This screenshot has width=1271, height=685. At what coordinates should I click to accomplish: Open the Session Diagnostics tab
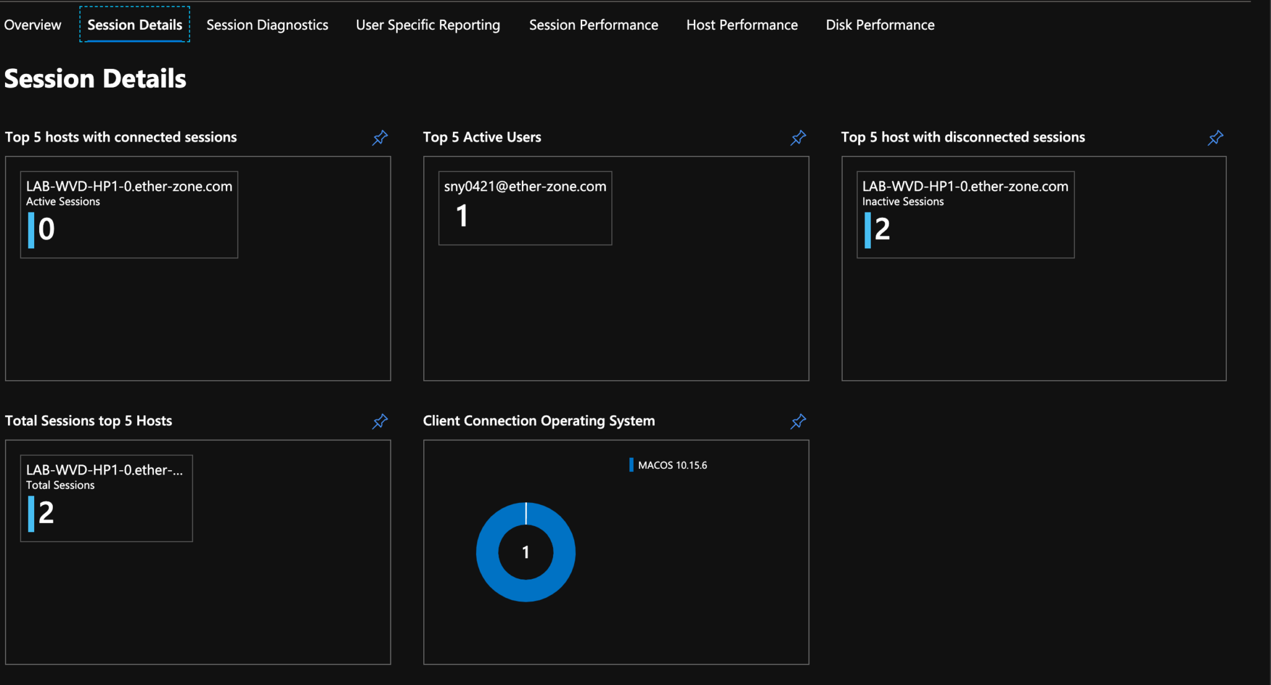(x=267, y=25)
